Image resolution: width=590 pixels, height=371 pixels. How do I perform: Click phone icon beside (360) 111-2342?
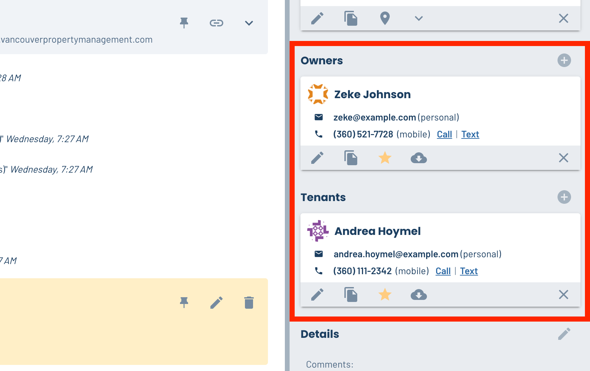(x=319, y=271)
